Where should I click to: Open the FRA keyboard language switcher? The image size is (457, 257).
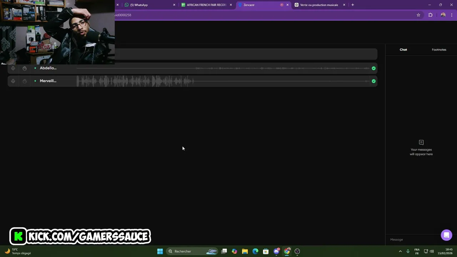[417, 251]
